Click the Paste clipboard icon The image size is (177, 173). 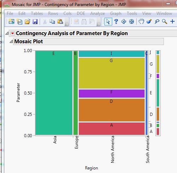pyautogui.click(x=60, y=21)
